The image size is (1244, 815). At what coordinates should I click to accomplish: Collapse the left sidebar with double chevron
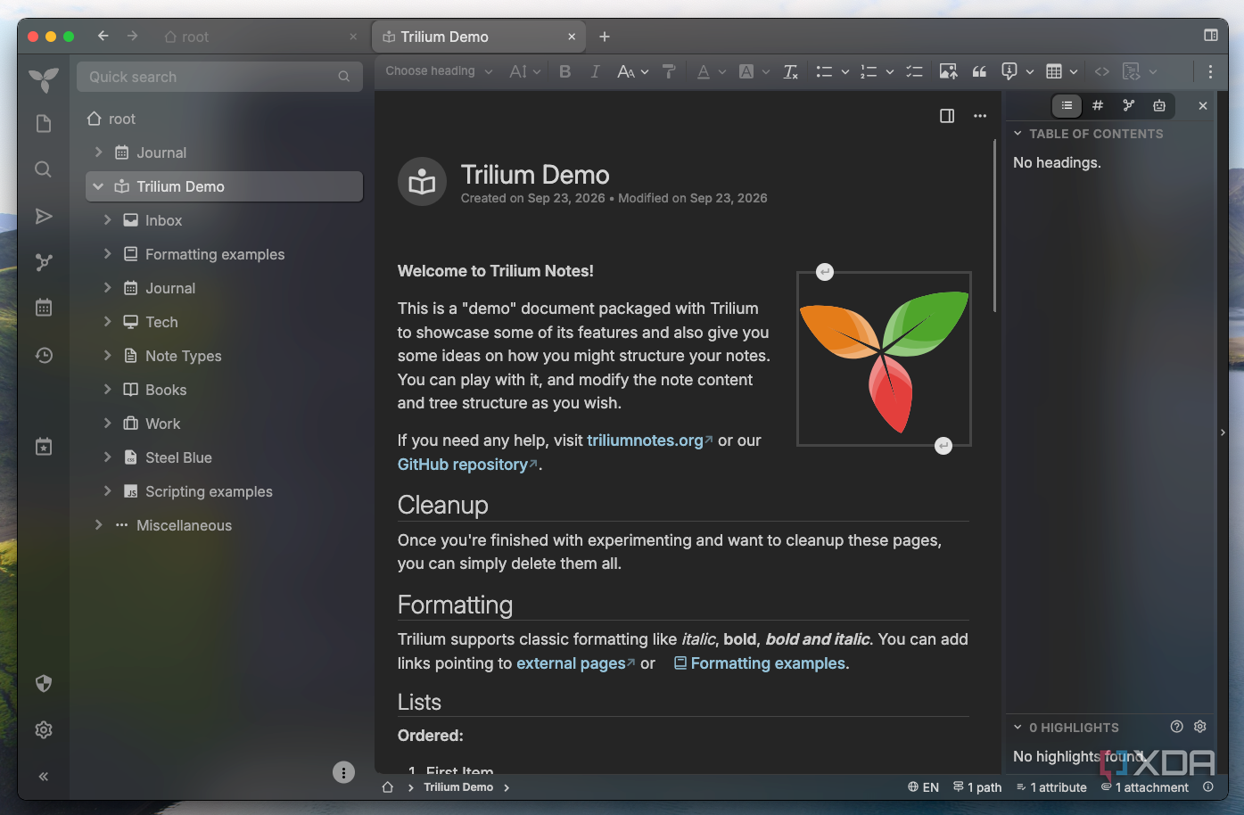pos(43,777)
